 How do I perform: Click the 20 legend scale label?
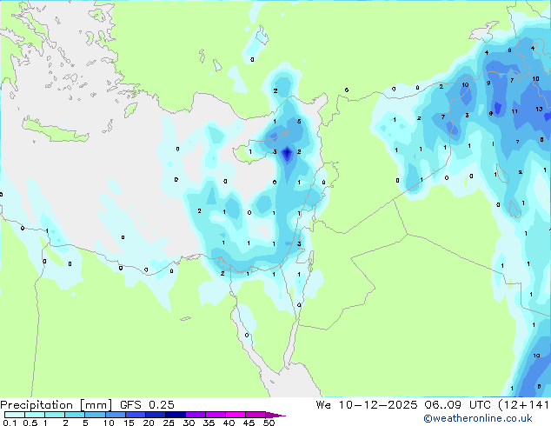pyautogui.click(x=149, y=423)
